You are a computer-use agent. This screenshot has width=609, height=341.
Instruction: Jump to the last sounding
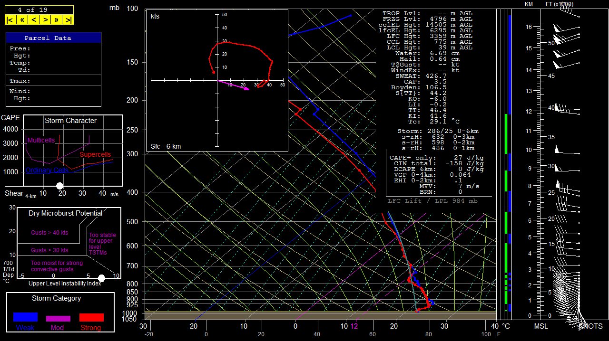[69, 20]
